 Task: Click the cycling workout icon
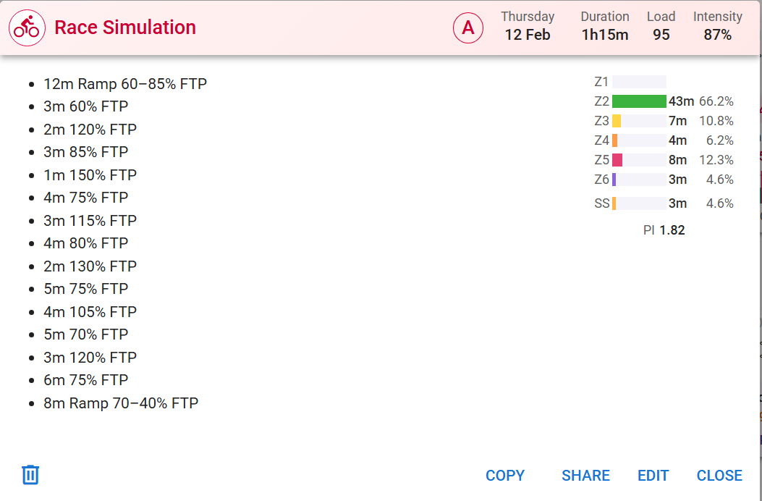[x=27, y=28]
